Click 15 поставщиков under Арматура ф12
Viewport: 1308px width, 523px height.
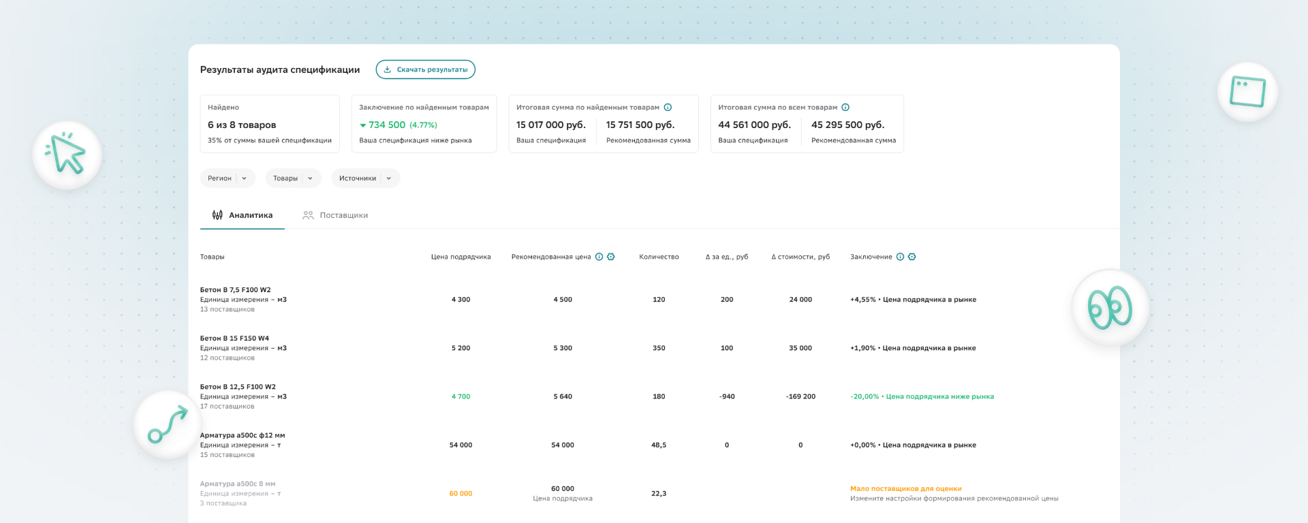pyautogui.click(x=228, y=455)
